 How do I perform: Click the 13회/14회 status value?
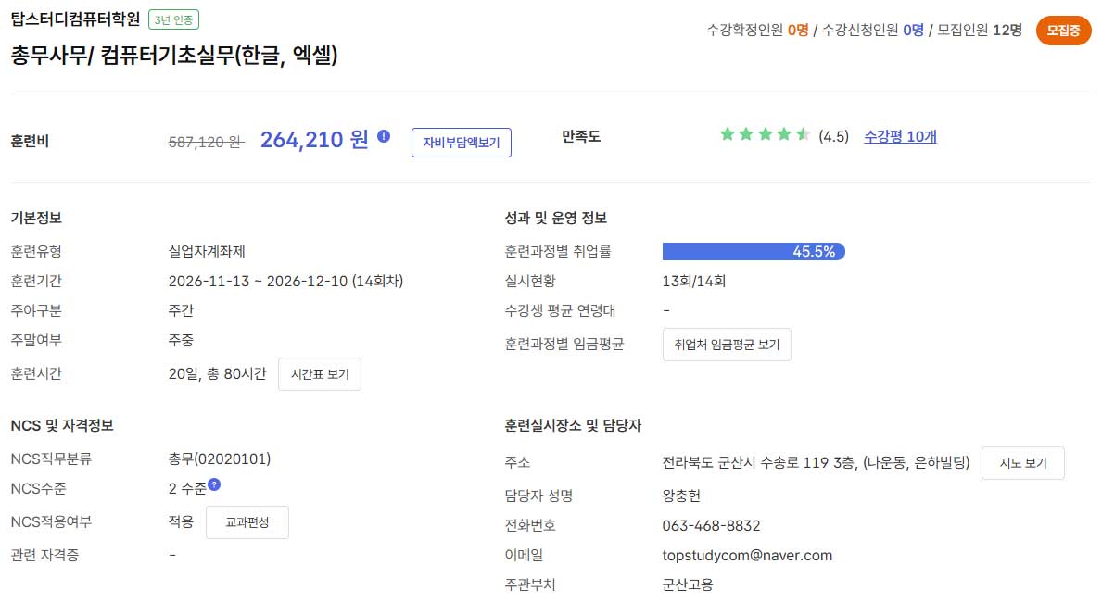(x=693, y=282)
